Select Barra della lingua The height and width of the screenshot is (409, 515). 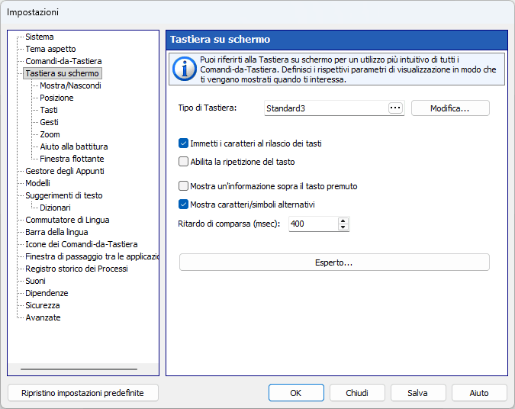pyautogui.click(x=56, y=232)
